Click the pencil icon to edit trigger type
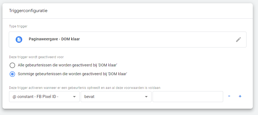The image size is (258, 115). click(x=239, y=40)
